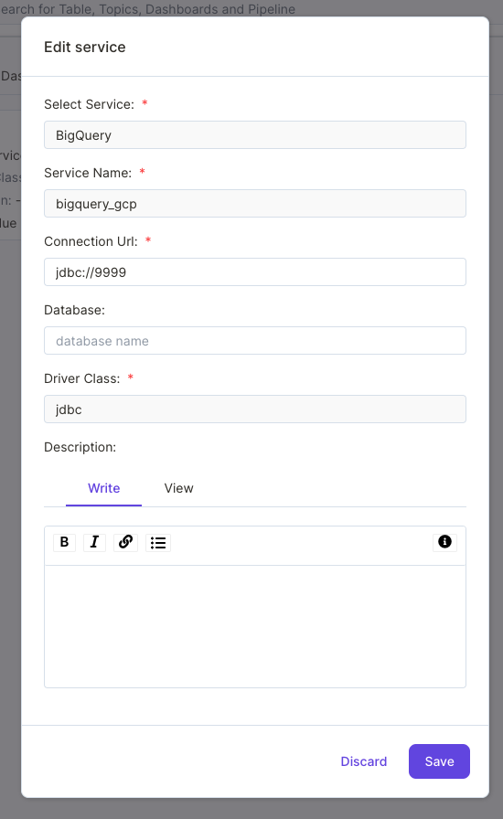Switch to the Write tab

click(x=103, y=488)
